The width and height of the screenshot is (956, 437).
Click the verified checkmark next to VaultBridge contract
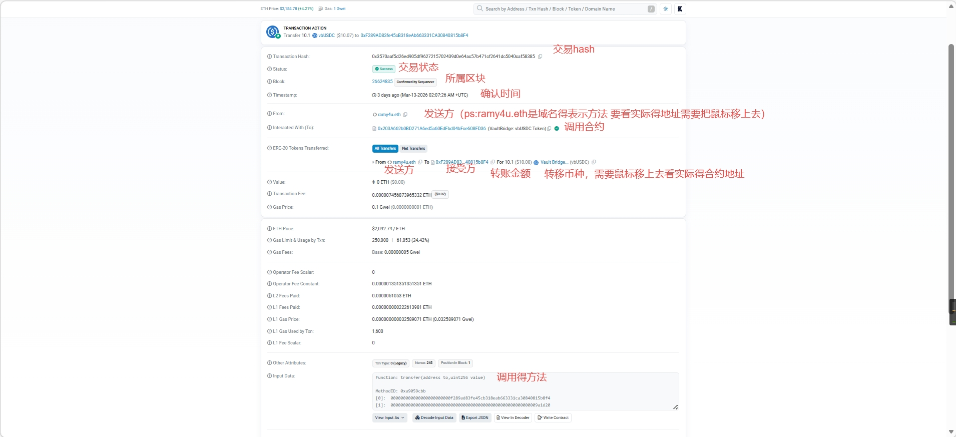tap(557, 129)
